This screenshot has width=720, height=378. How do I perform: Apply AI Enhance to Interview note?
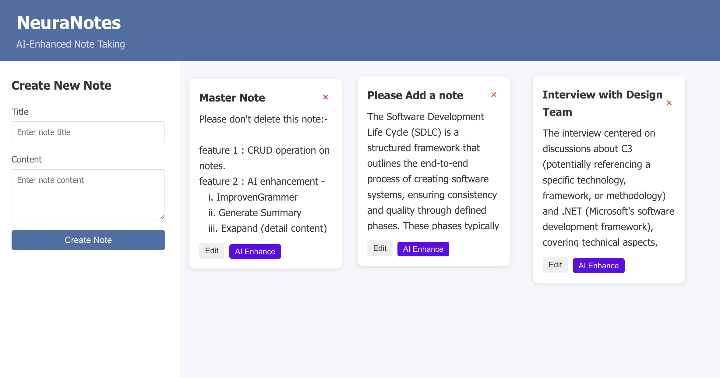pos(599,266)
